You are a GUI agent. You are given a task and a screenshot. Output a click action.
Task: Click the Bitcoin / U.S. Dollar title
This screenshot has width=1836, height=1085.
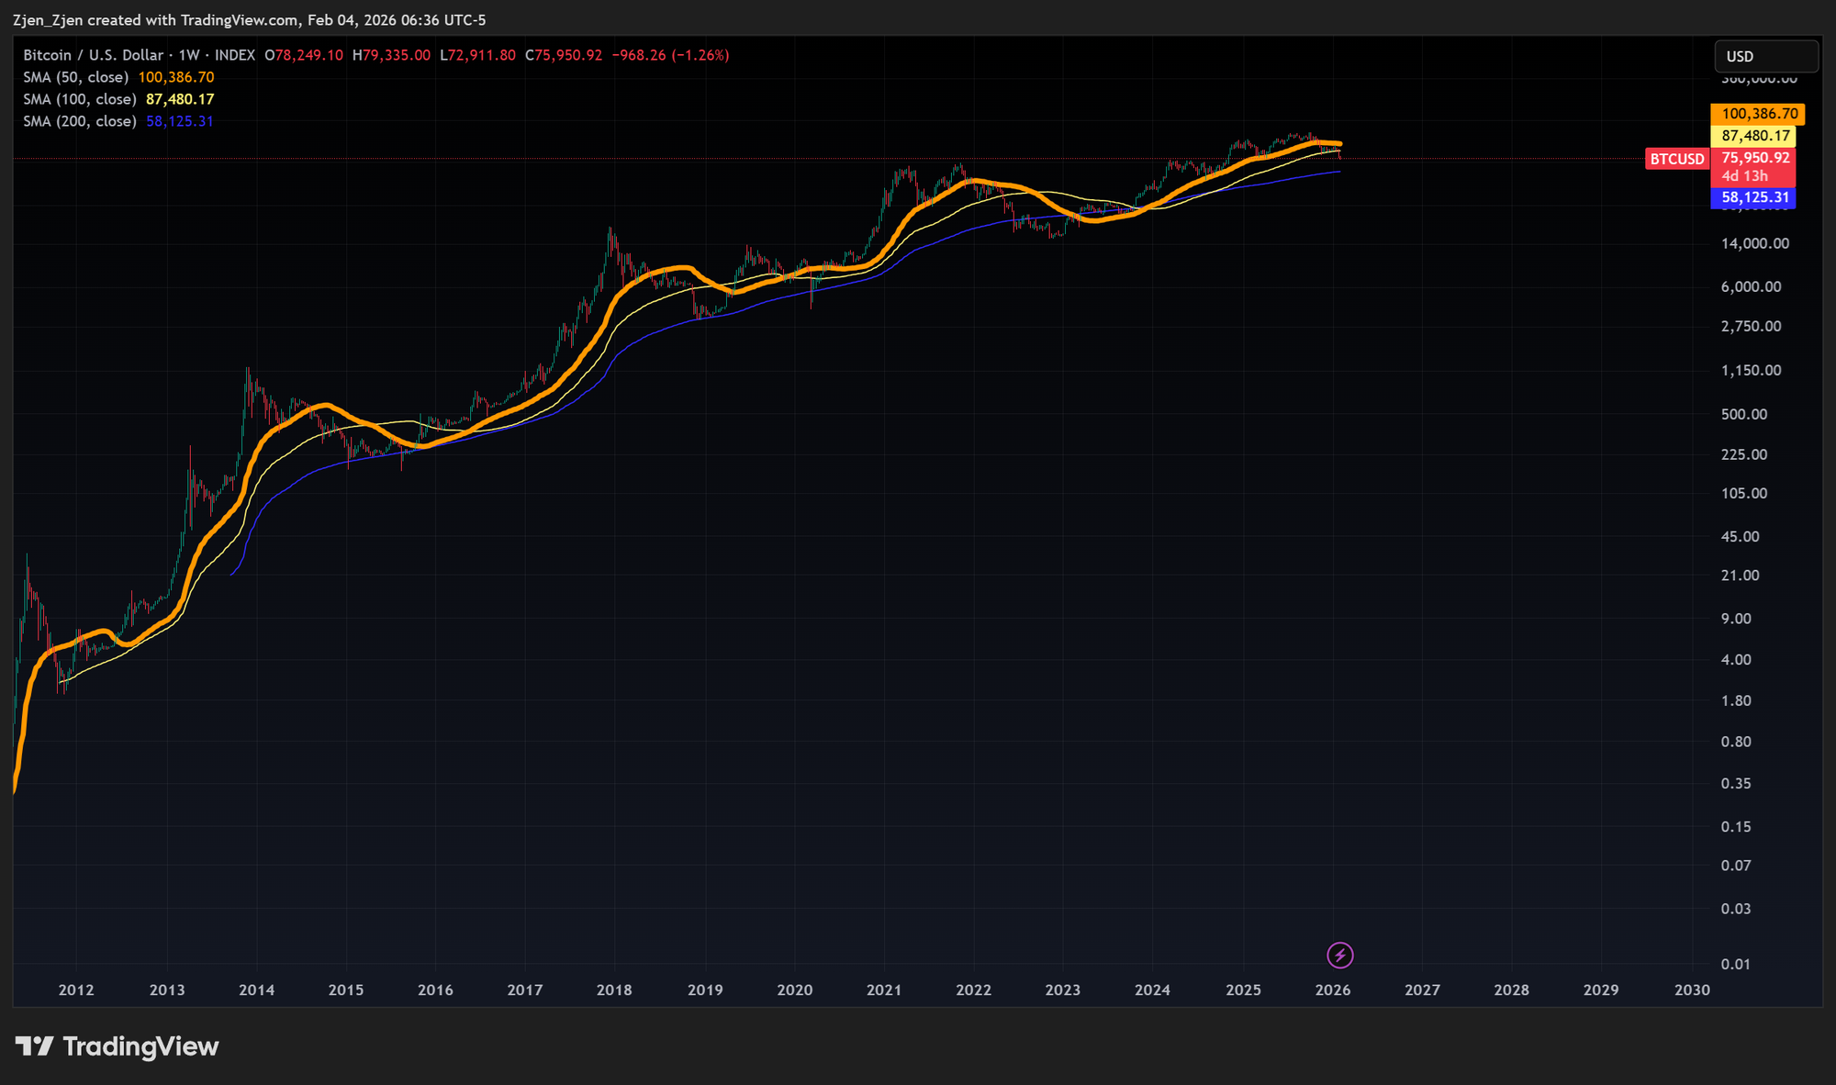93,55
